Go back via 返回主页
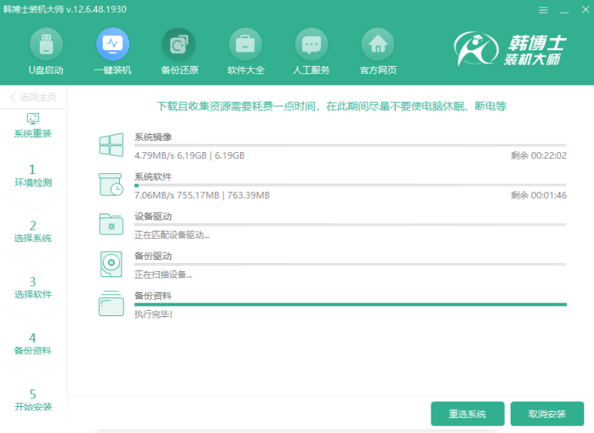 tap(33, 97)
